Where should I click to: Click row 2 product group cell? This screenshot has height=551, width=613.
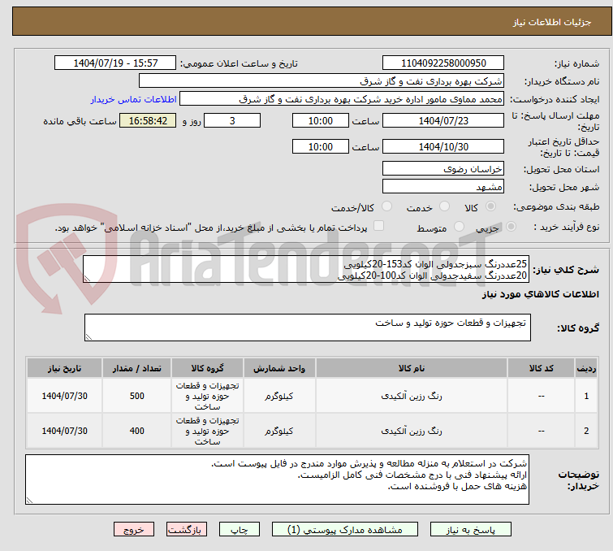(x=207, y=431)
